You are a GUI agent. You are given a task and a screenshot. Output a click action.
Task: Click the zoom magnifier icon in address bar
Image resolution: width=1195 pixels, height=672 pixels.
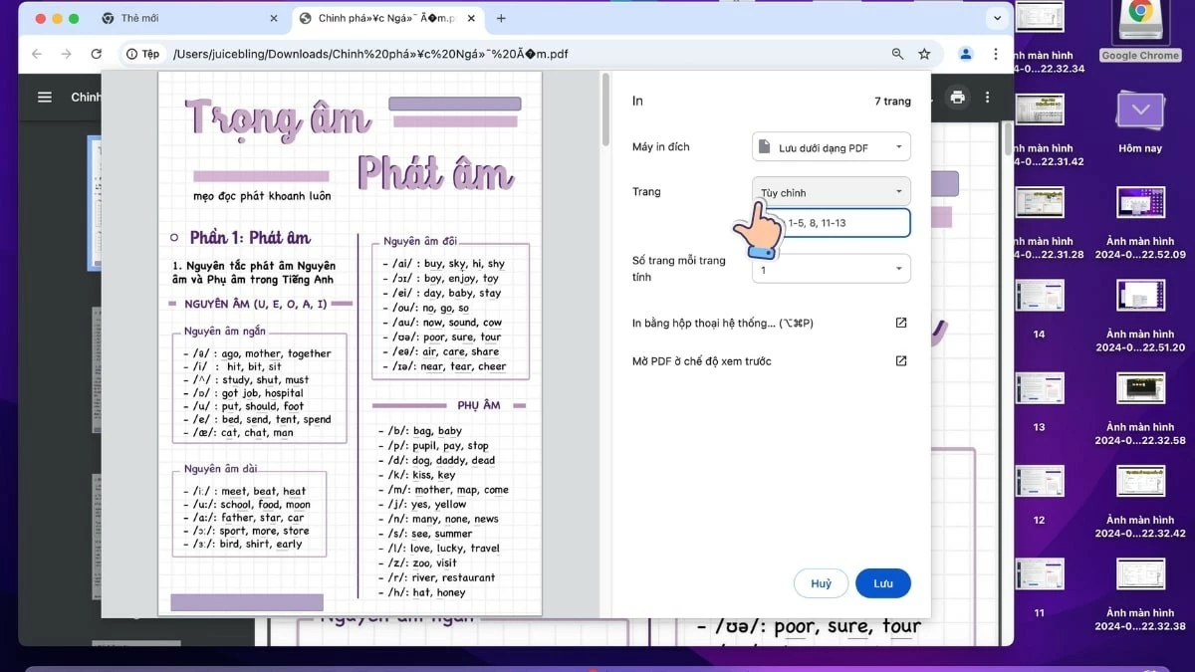pyautogui.click(x=896, y=55)
